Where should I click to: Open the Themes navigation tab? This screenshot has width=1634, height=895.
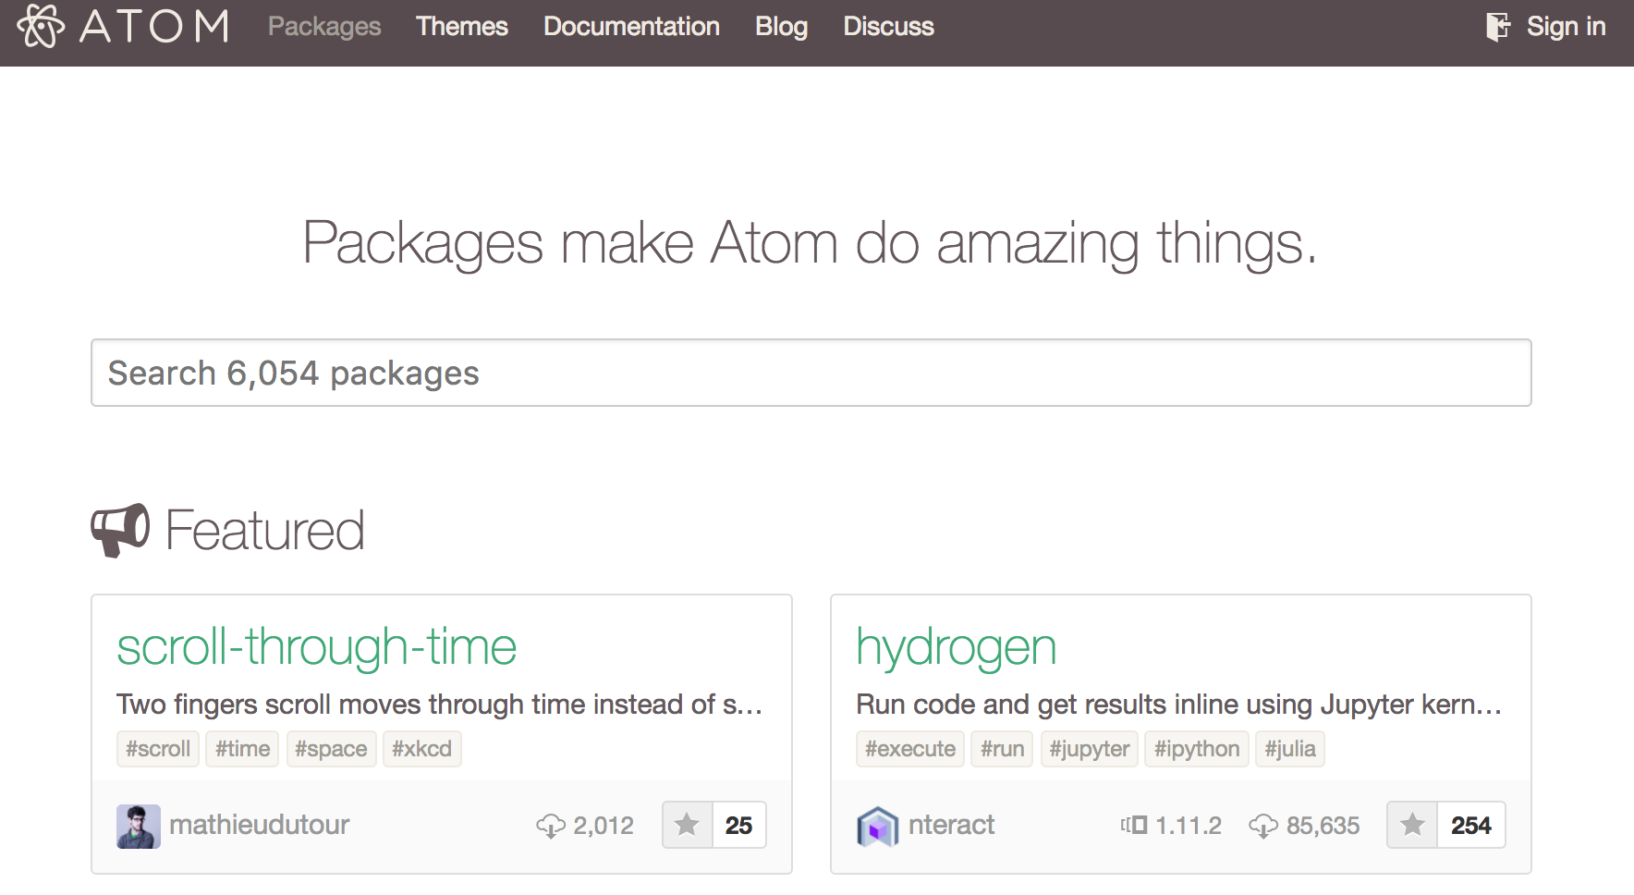[461, 27]
